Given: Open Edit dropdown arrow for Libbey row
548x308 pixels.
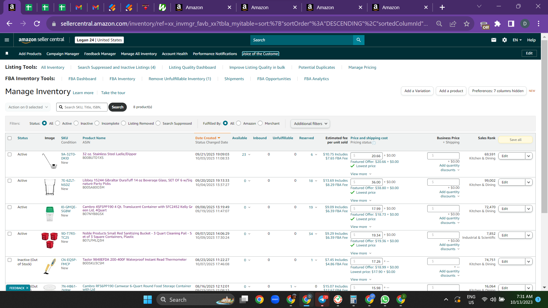Looking at the screenshot, I should (x=529, y=182).
